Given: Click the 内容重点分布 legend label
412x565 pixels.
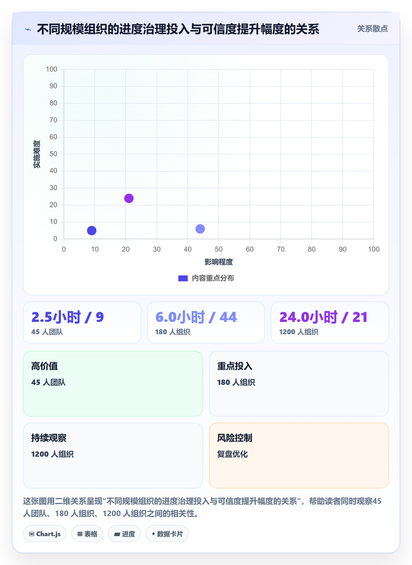Looking at the screenshot, I should pyautogui.click(x=213, y=278).
